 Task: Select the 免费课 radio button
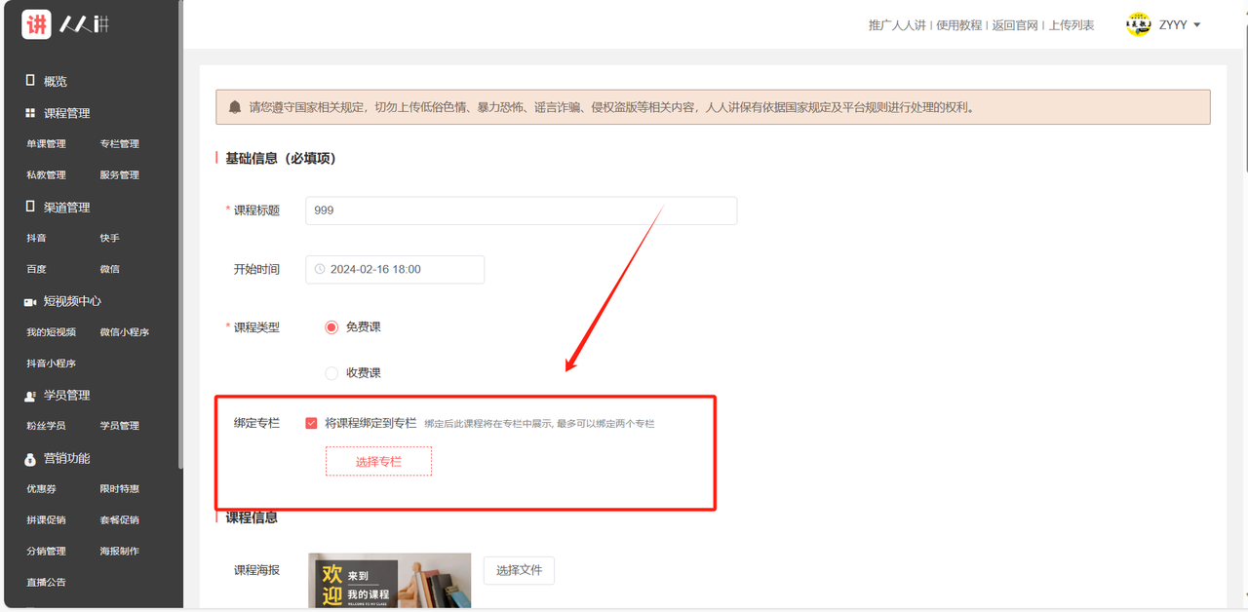pyautogui.click(x=331, y=327)
